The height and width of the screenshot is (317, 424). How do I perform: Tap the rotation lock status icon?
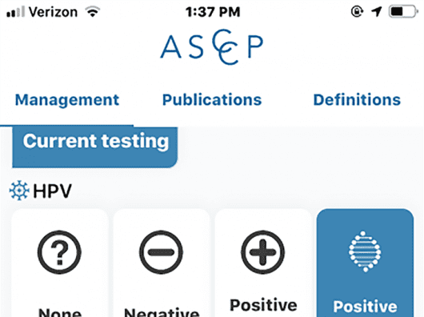pyautogui.click(x=357, y=12)
